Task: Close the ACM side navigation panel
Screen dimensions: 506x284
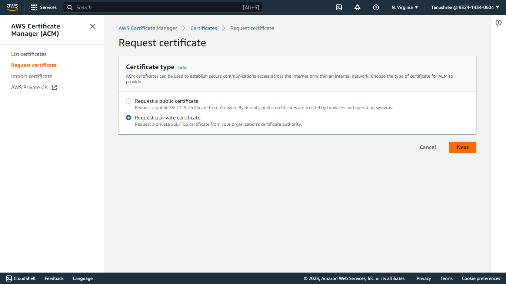Action: pyautogui.click(x=93, y=26)
